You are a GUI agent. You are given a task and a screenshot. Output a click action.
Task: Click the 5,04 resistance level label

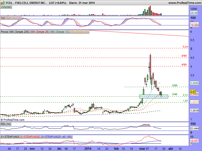(x=185, y=47)
